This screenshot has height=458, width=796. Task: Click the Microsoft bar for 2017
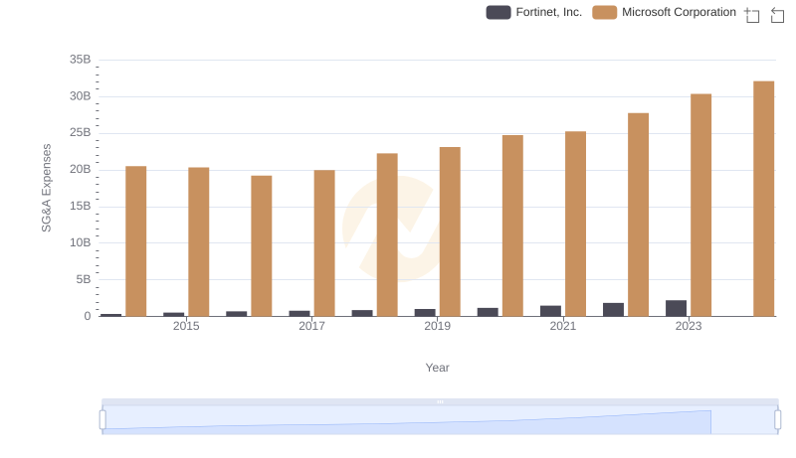pos(324,243)
